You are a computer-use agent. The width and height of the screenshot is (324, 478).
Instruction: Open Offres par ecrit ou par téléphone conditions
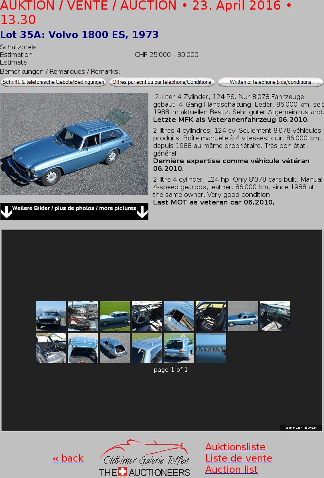162,82
